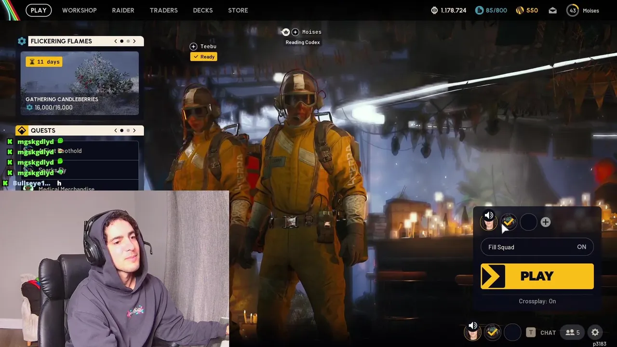Open the friends list showing 5
The width and height of the screenshot is (617, 347).
[x=573, y=332]
